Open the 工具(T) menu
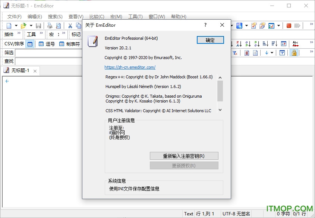Screen dimensions: 315x218 (135, 17)
